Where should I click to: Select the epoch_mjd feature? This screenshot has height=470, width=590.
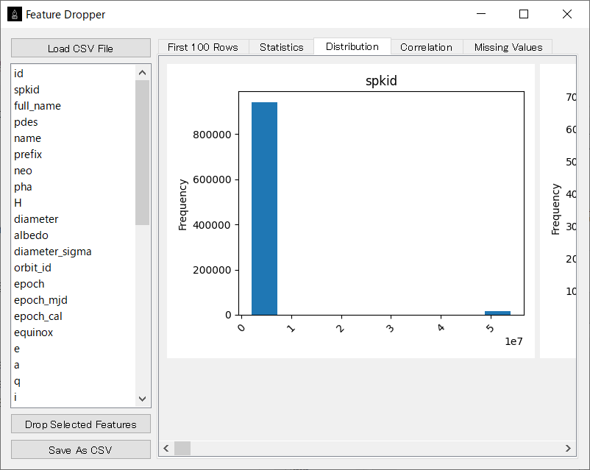(x=74, y=300)
